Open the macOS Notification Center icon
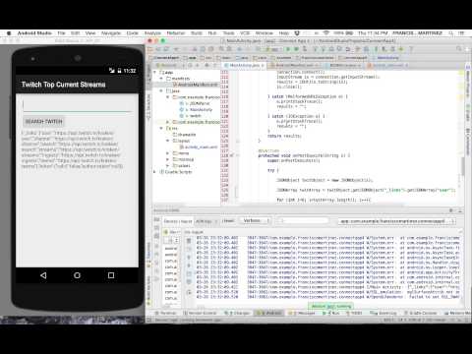Viewport: 472px width, 354px height. [461, 33]
